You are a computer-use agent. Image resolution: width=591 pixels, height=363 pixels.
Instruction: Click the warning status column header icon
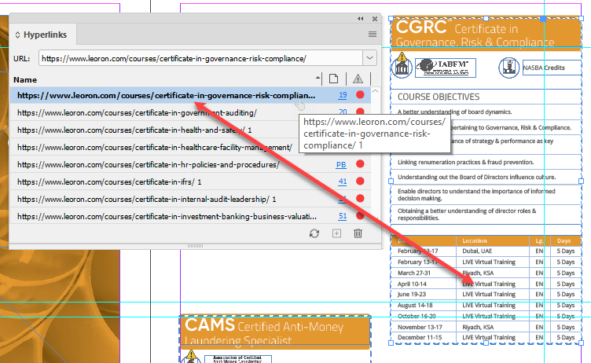358,79
